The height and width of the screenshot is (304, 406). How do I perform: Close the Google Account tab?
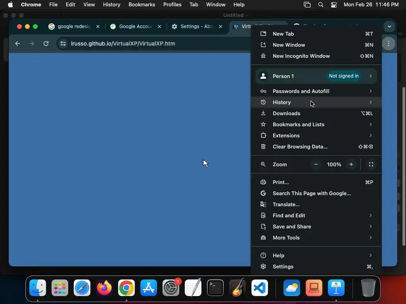tap(159, 27)
